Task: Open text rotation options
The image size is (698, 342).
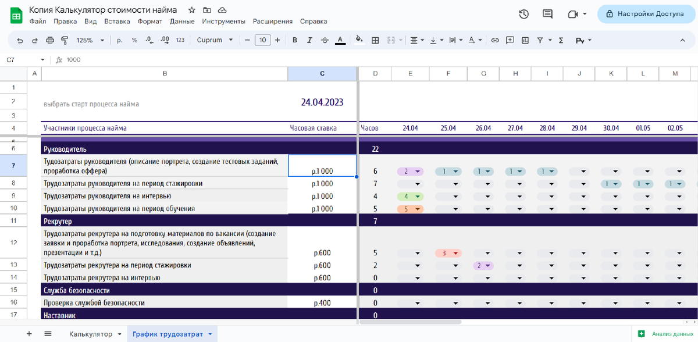Action: 475,40
